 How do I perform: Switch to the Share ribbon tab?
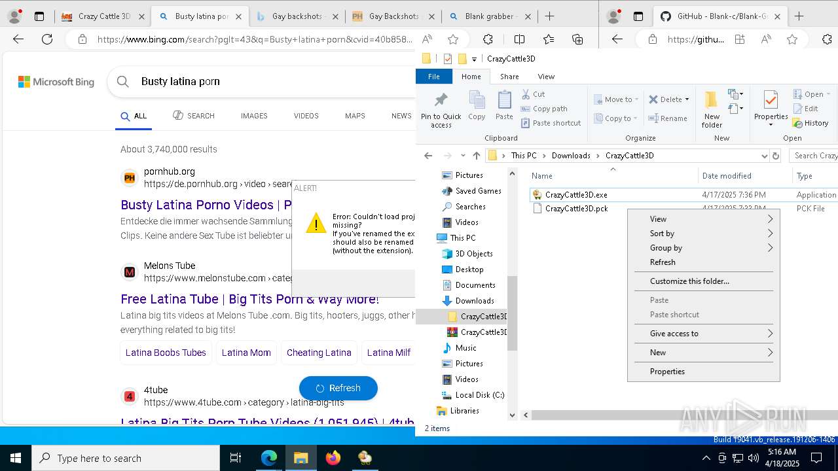point(509,77)
